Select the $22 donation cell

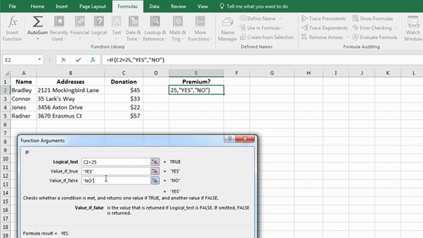pyautogui.click(x=124, y=107)
